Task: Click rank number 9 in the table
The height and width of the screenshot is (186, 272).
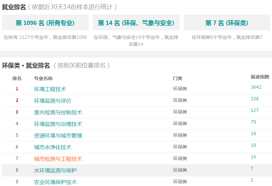Action: tap(17, 181)
